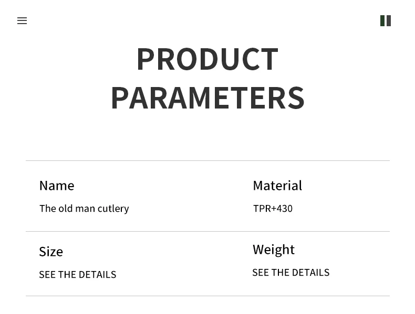Image resolution: width=415 pixels, height=314 pixels.
Task: Click the word "old" in the name value
Action: point(65,209)
